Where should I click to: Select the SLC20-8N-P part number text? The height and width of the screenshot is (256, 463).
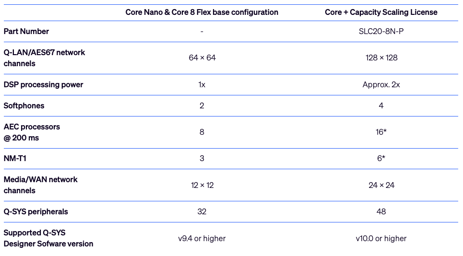click(x=381, y=31)
